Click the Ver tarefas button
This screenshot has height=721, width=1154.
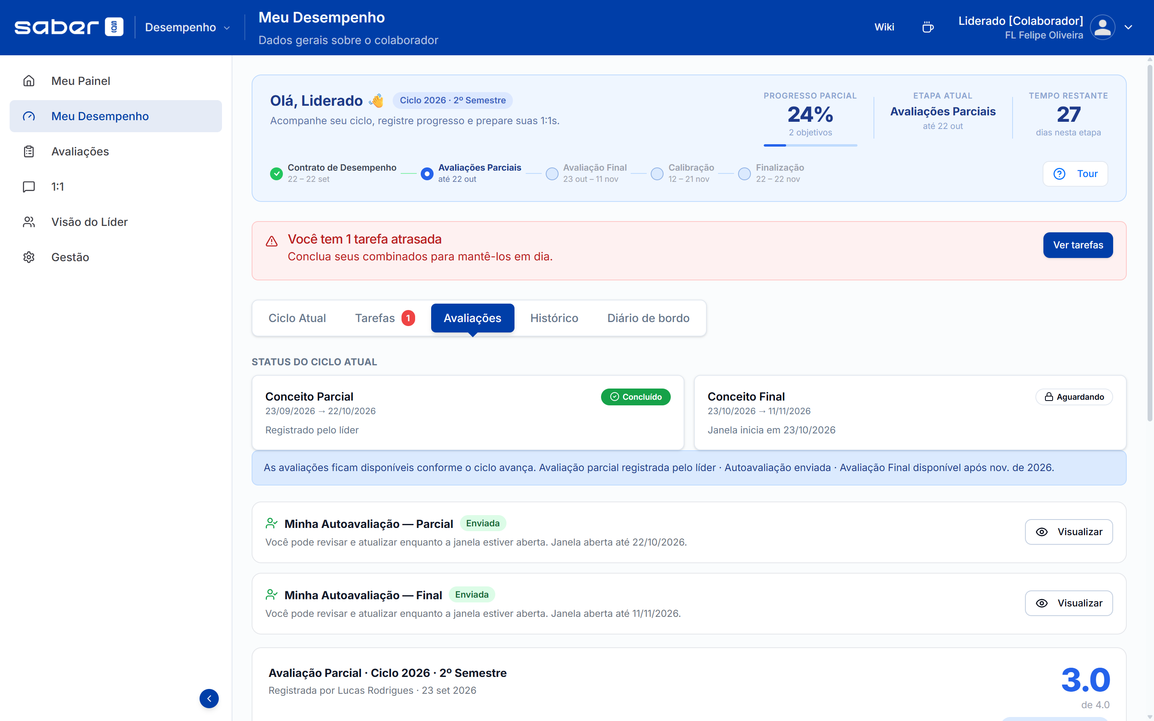1078,245
